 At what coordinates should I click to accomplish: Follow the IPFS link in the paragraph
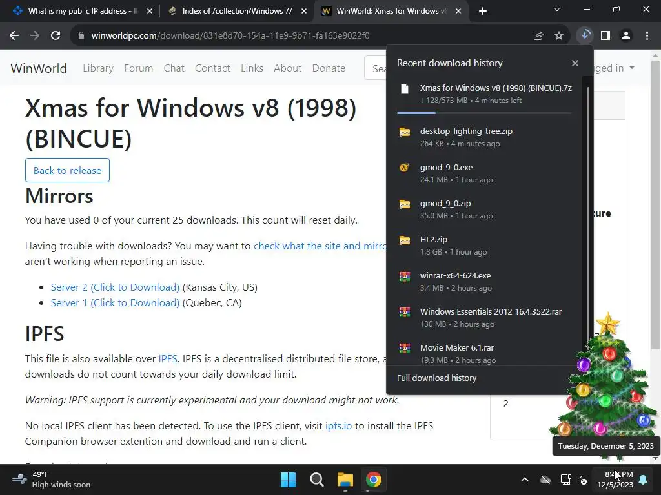click(x=168, y=358)
